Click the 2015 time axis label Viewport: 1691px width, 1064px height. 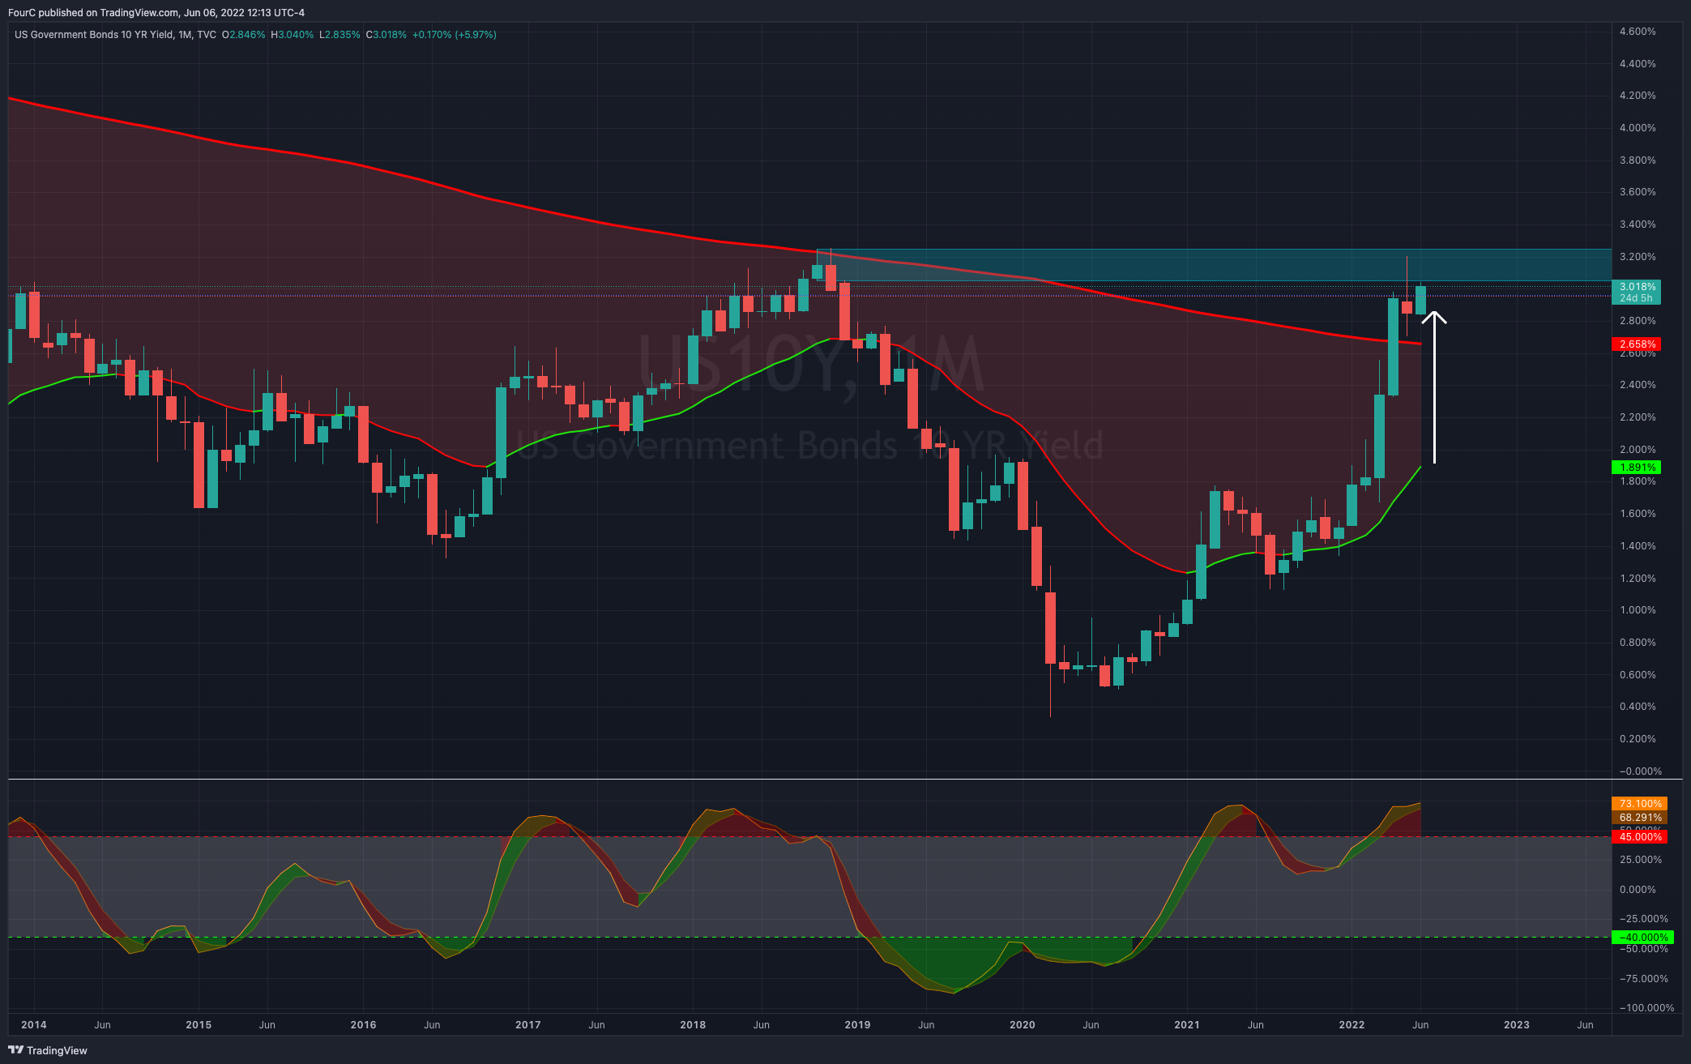199,1025
